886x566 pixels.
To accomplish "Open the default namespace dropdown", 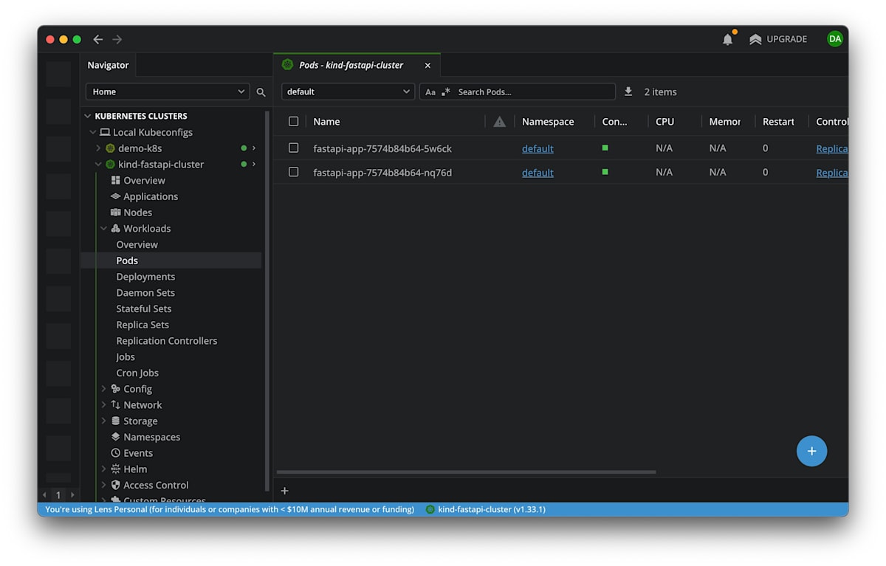I will click(x=348, y=92).
